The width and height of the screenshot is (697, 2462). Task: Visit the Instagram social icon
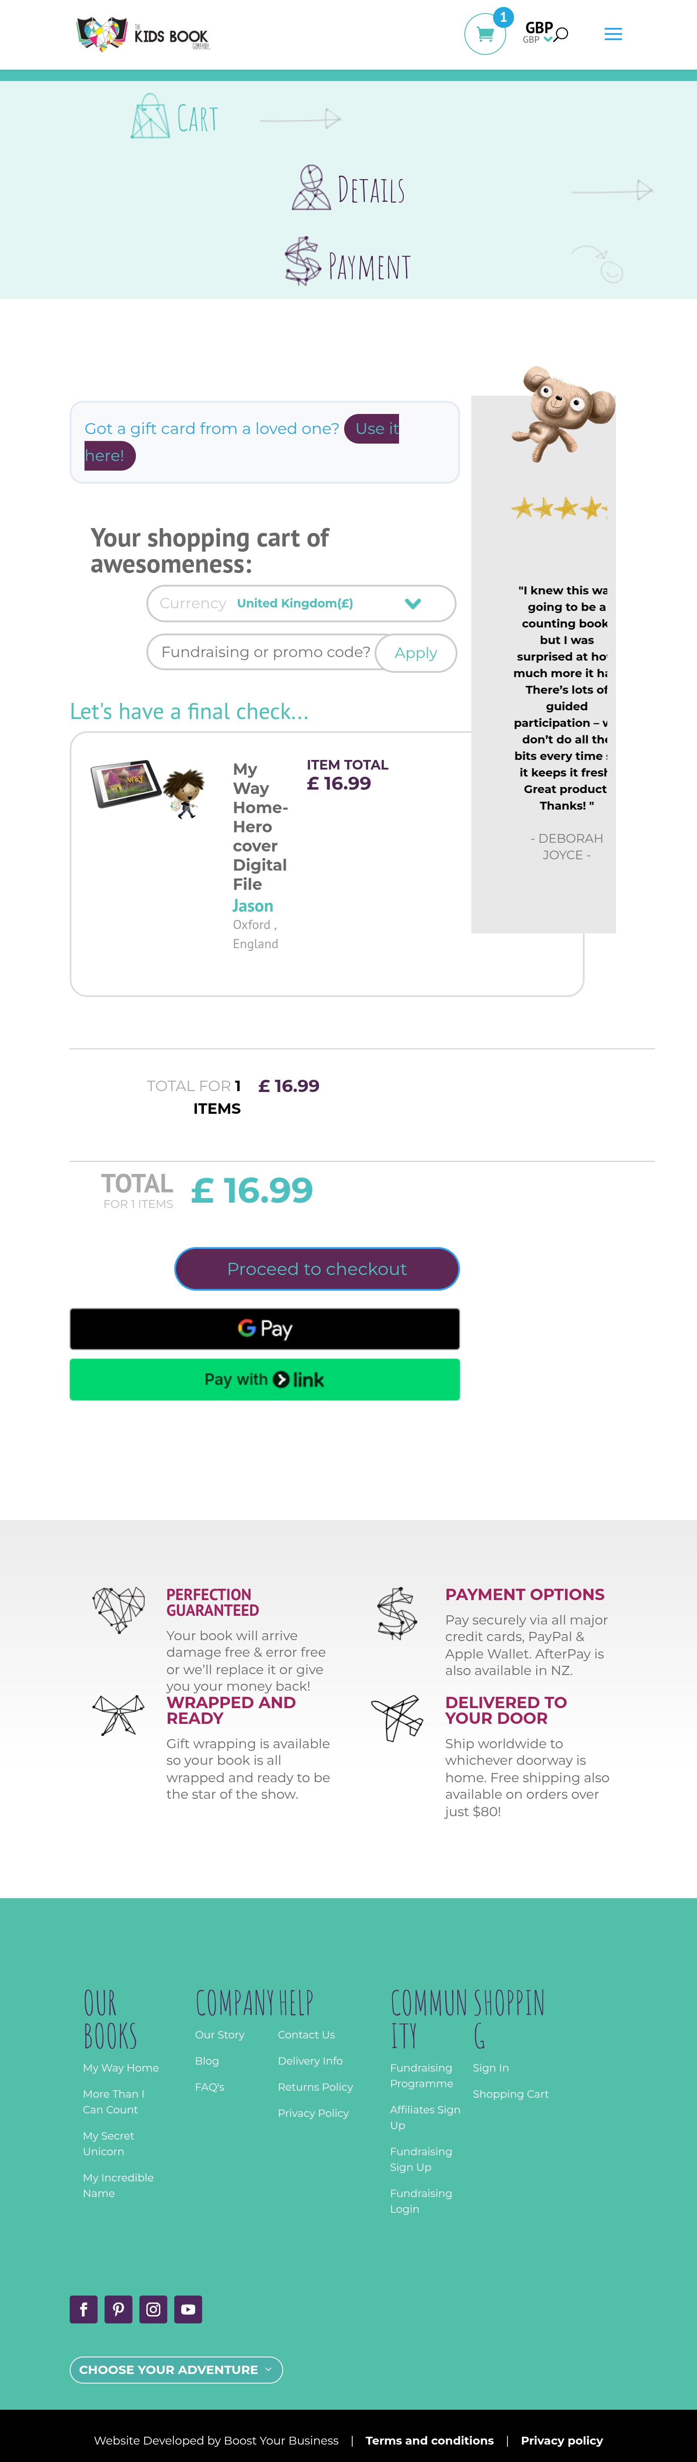tap(153, 2309)
